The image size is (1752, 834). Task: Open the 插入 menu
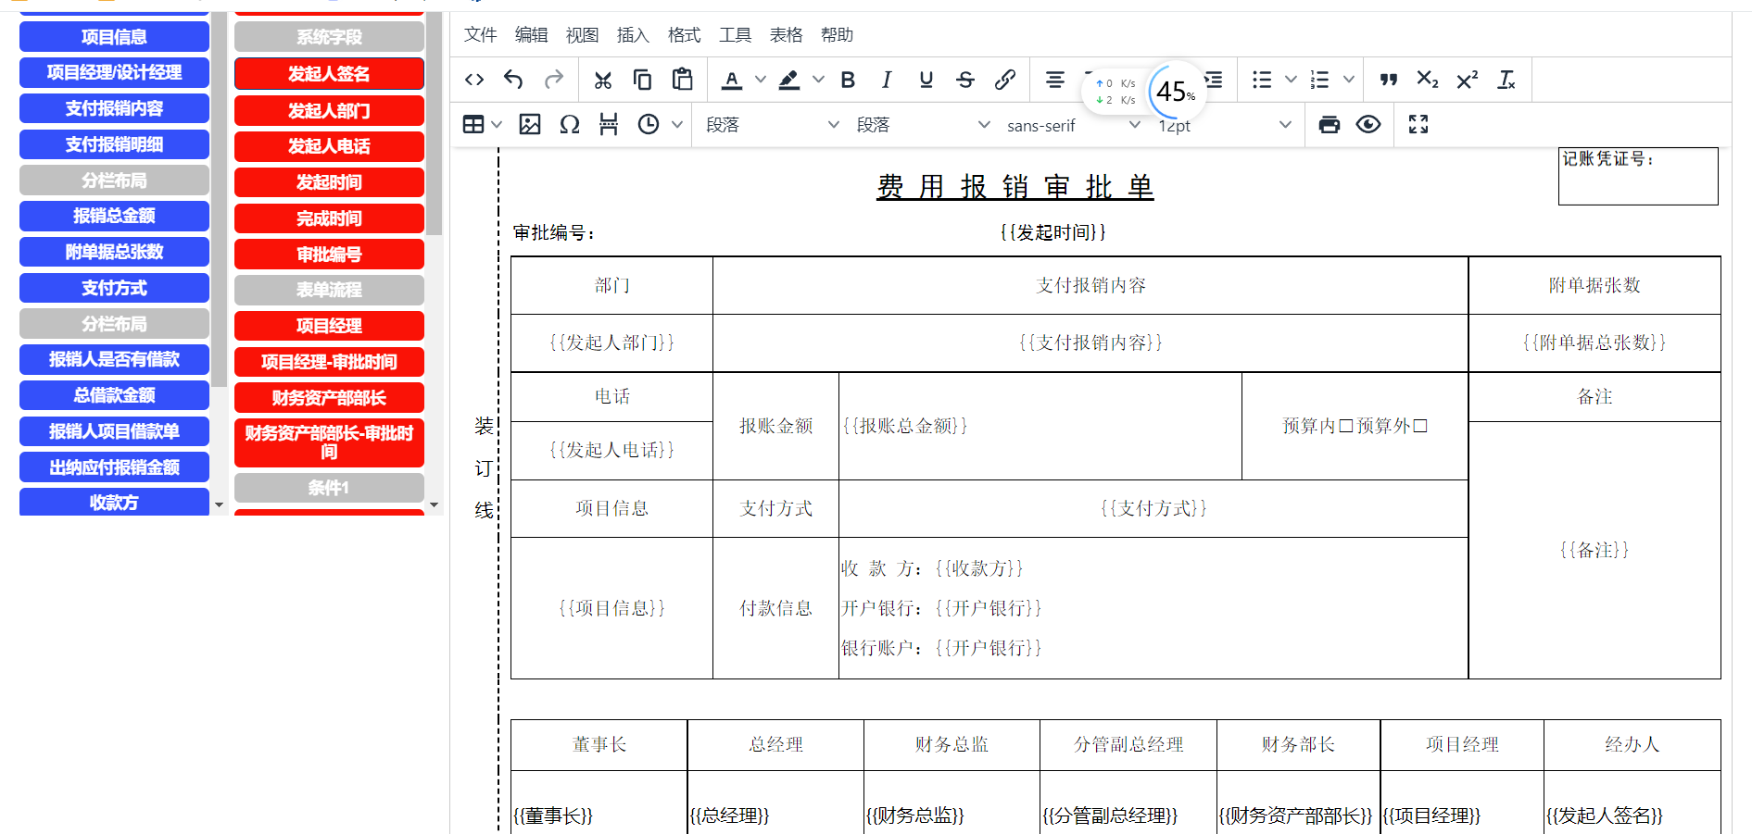(633, 35)
